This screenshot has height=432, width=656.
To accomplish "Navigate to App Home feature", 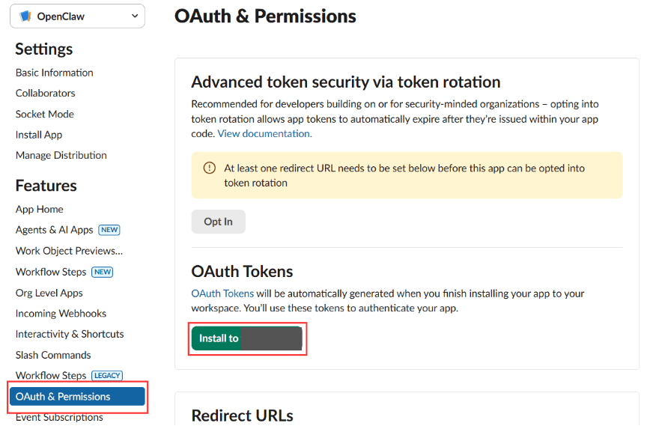I will click(40, 209).
